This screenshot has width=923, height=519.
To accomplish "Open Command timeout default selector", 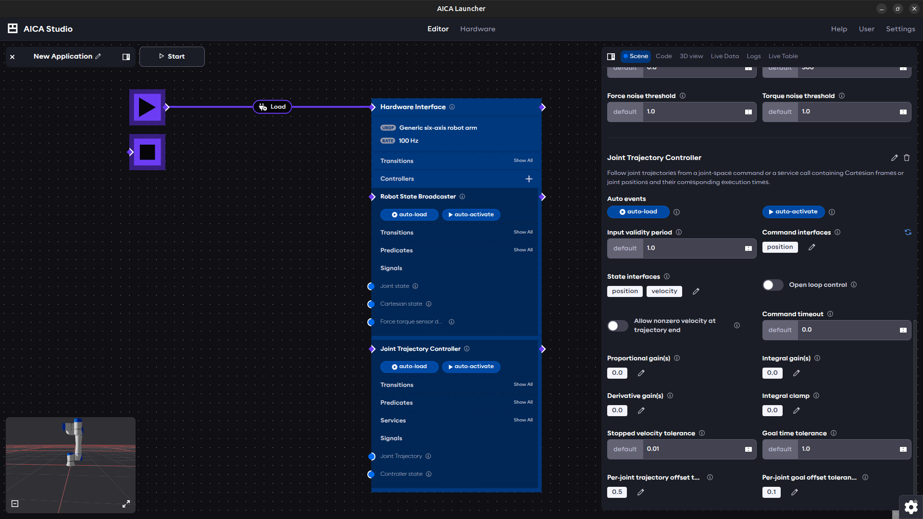I will pos(780,330).
